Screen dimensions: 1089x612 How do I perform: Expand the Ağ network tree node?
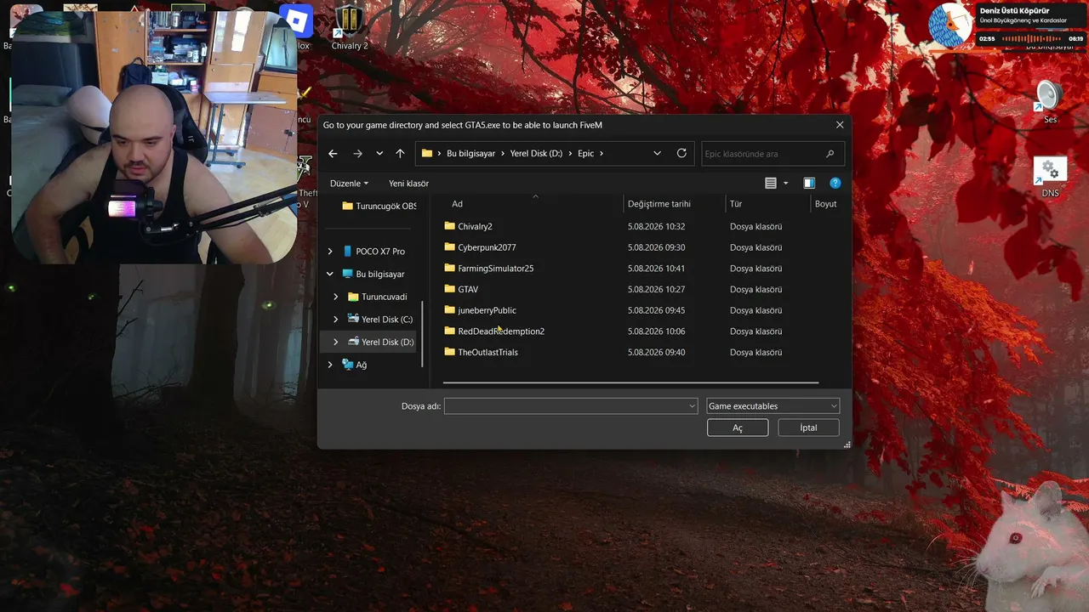(330, 365)
